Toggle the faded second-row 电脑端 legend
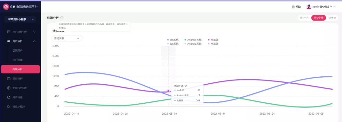 [x=213, y=44]
